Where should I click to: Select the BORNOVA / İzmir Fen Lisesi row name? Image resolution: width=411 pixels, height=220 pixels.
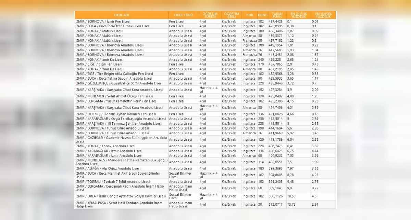pos(102,22)
